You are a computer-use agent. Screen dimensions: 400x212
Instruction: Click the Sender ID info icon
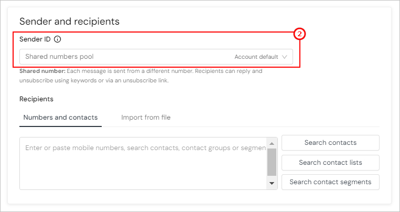58,39
